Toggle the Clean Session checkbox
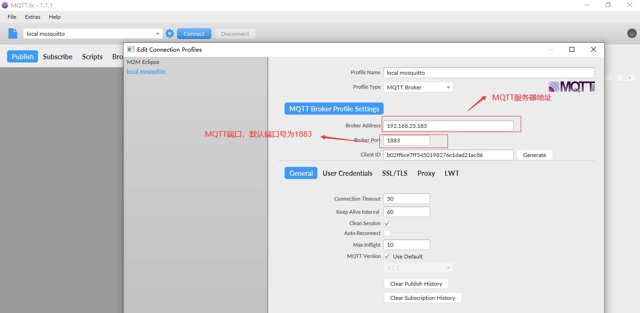 point(387,223)
